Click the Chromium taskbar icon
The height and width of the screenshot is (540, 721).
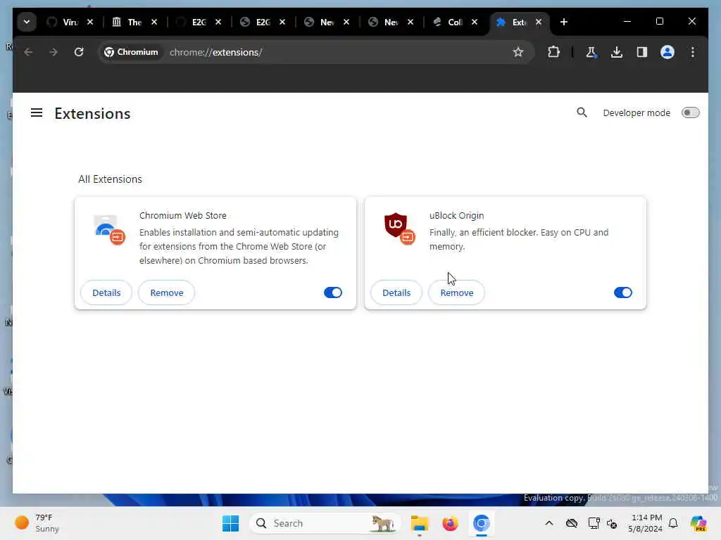(x=481, y=523)
